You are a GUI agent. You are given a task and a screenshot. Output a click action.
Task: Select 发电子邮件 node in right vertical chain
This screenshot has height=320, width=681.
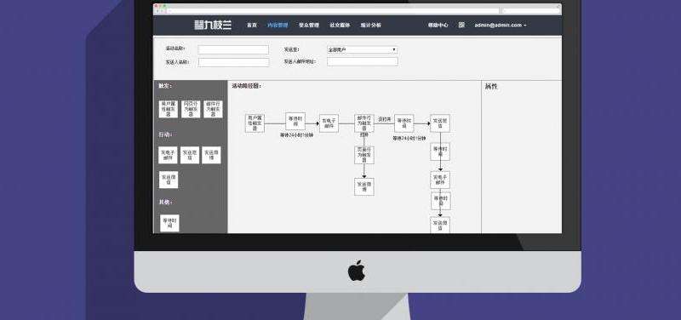click(x=440, y=180)
